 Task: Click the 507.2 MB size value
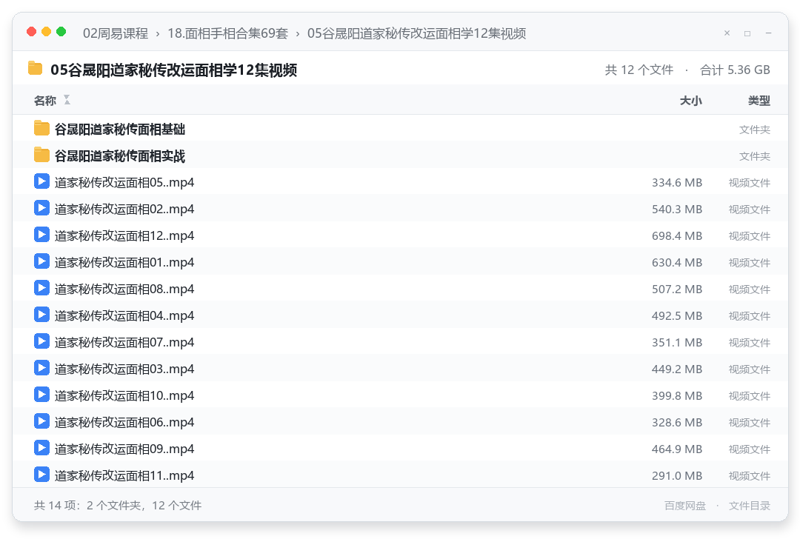point(676,289)
